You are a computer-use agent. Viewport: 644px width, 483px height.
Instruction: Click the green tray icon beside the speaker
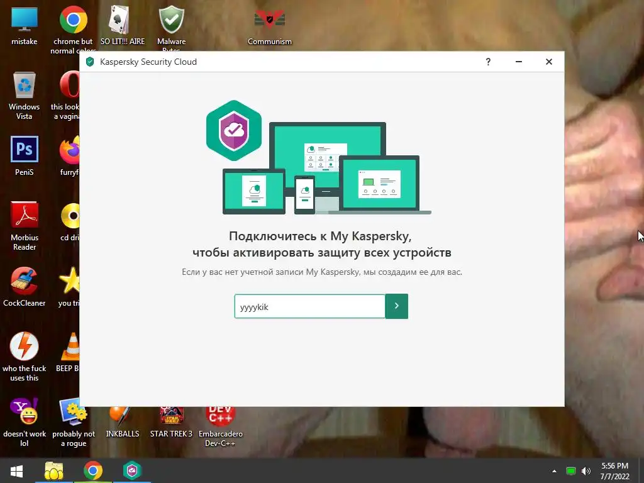(x=570, y=471)
